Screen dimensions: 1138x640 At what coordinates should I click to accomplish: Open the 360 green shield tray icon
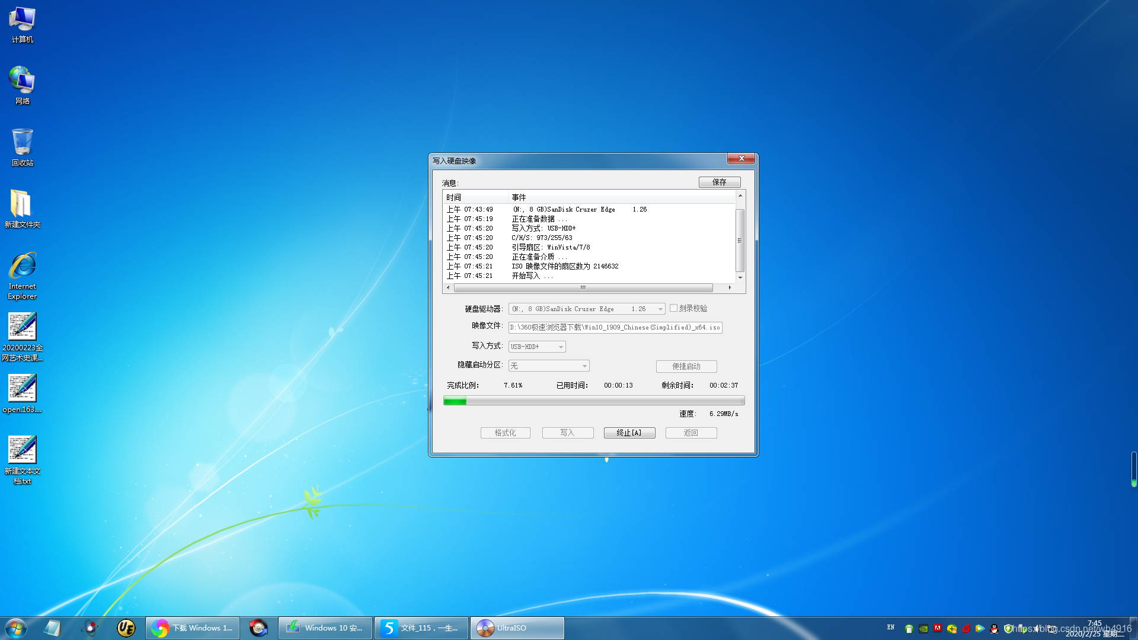coord(1008,629)
